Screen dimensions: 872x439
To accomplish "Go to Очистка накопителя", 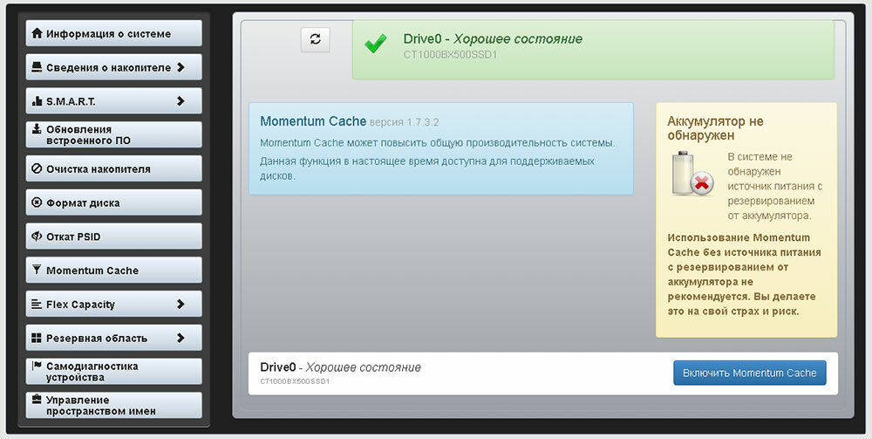I will (113, 168).
